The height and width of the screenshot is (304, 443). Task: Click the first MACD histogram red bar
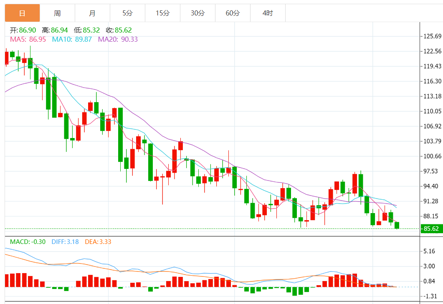pyautogui.click(x=7, y=281)
